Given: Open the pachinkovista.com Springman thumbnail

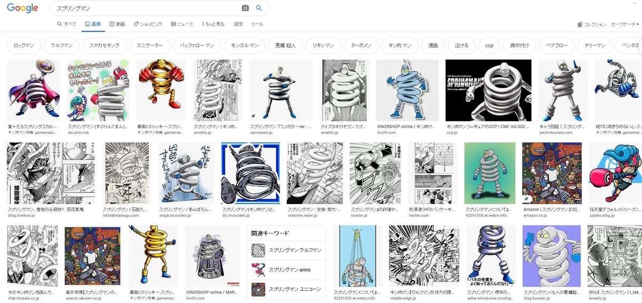Looking at the screenshot, I should (x=563, y=90).
